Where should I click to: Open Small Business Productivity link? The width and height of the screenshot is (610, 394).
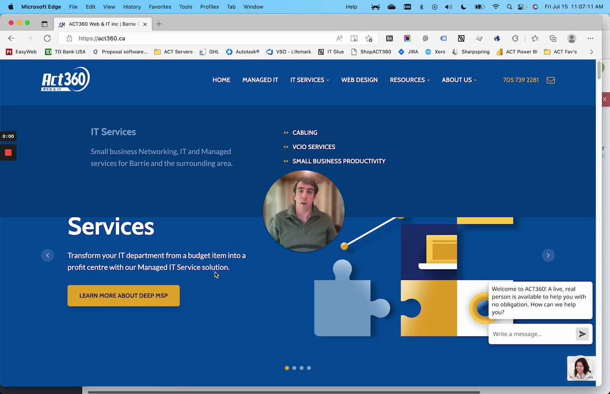(x=339, y=162)
